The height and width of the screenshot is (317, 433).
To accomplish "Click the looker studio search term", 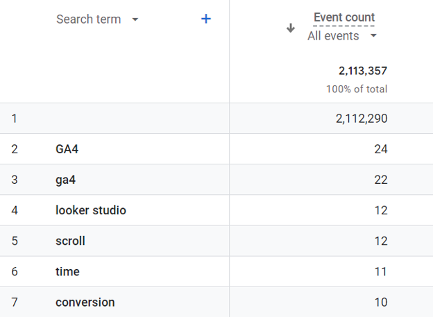I will [x=91, y=210].
